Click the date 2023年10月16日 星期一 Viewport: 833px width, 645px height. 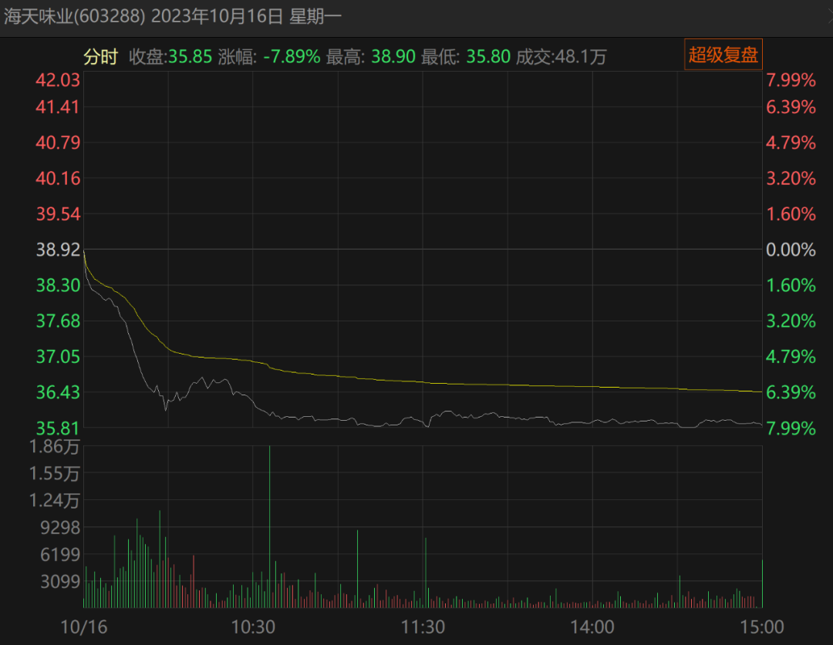[247, 17]
